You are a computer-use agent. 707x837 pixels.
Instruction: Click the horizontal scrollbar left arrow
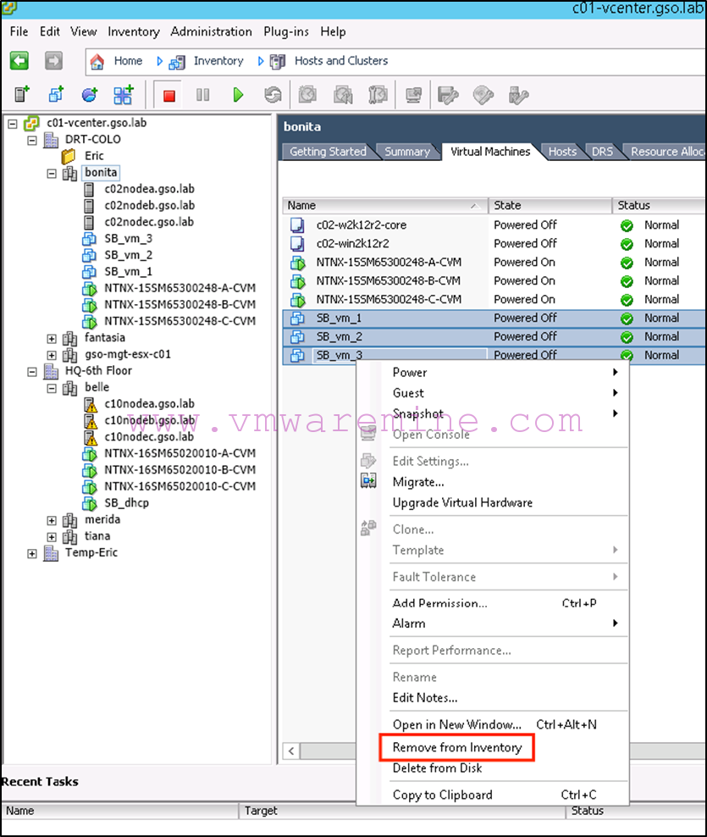pyautogui.click(x=291, y=751)
